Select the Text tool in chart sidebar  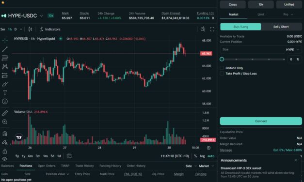click(5, 93)
